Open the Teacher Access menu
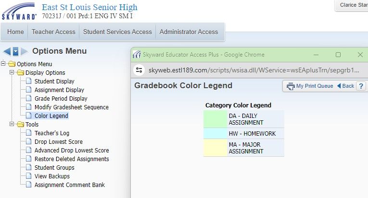Screen dimensions: 368x198 (53, 32)
